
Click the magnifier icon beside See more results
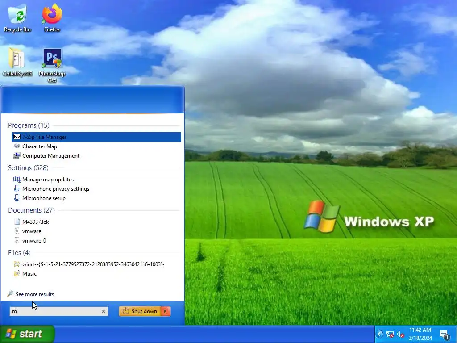tap(10, 294)
